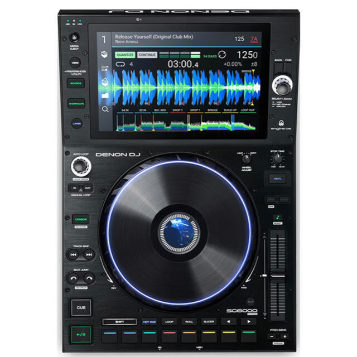
Task: Tap the Release Yourself track title
Action: (x=154, y=37)
